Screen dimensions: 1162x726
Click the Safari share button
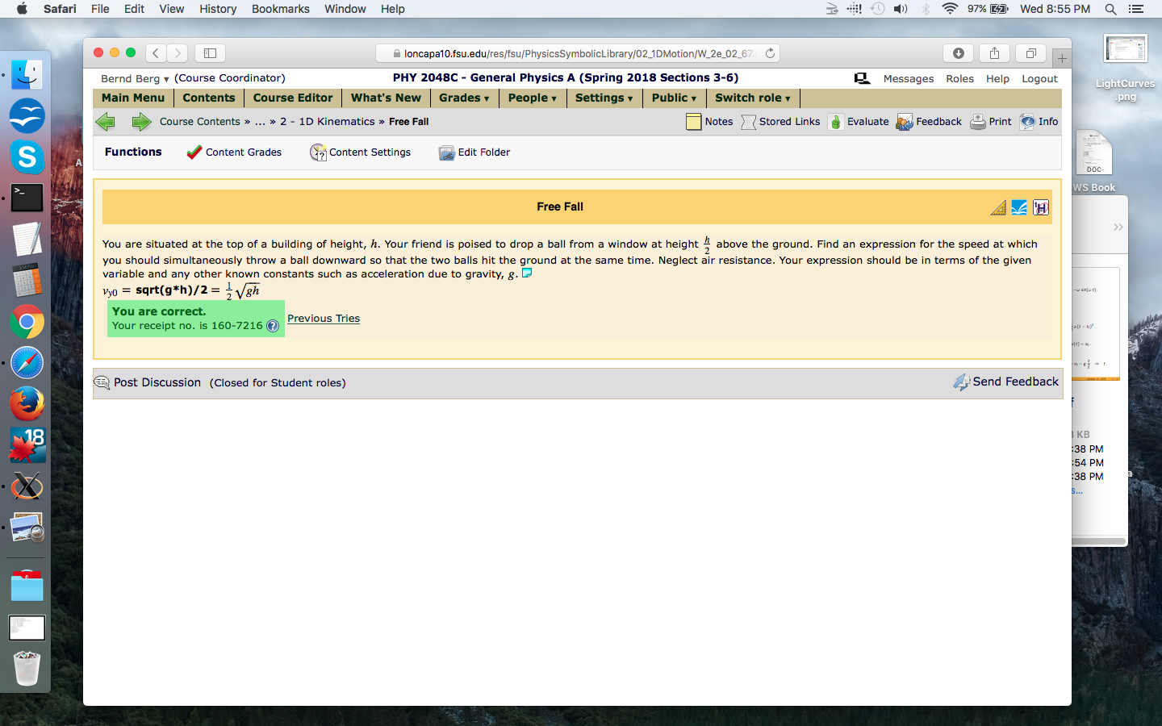tap(994, 53)
